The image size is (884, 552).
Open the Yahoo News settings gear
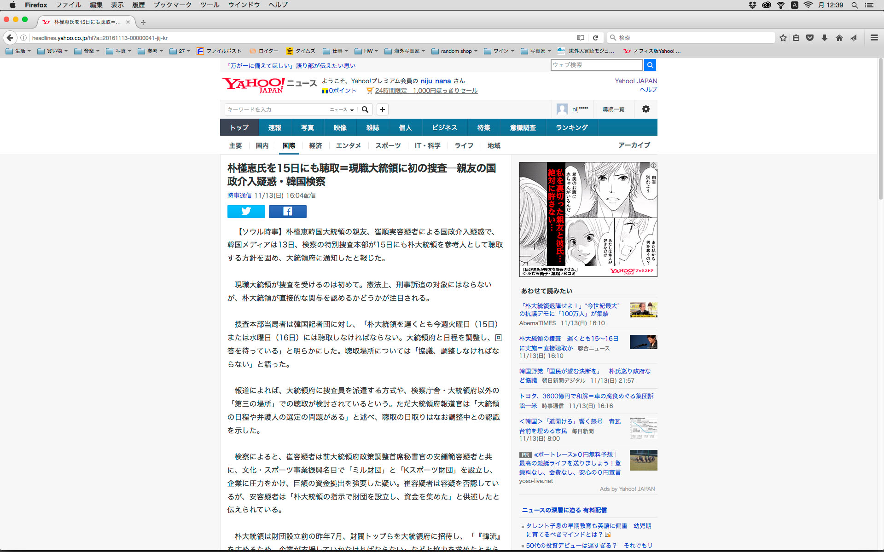pyautogui.click(x=646, y=109)
